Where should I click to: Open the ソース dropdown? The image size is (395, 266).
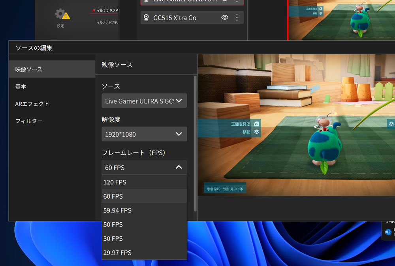144,100
